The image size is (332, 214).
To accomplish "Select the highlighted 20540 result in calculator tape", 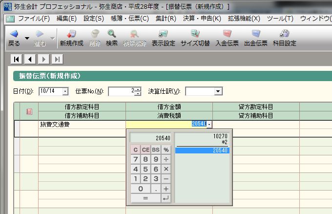I will click(202, 150).
